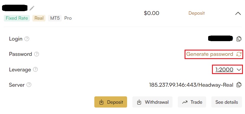The image size is (245, 114).
Task: Click the Trade button
Action: (192, 102)
